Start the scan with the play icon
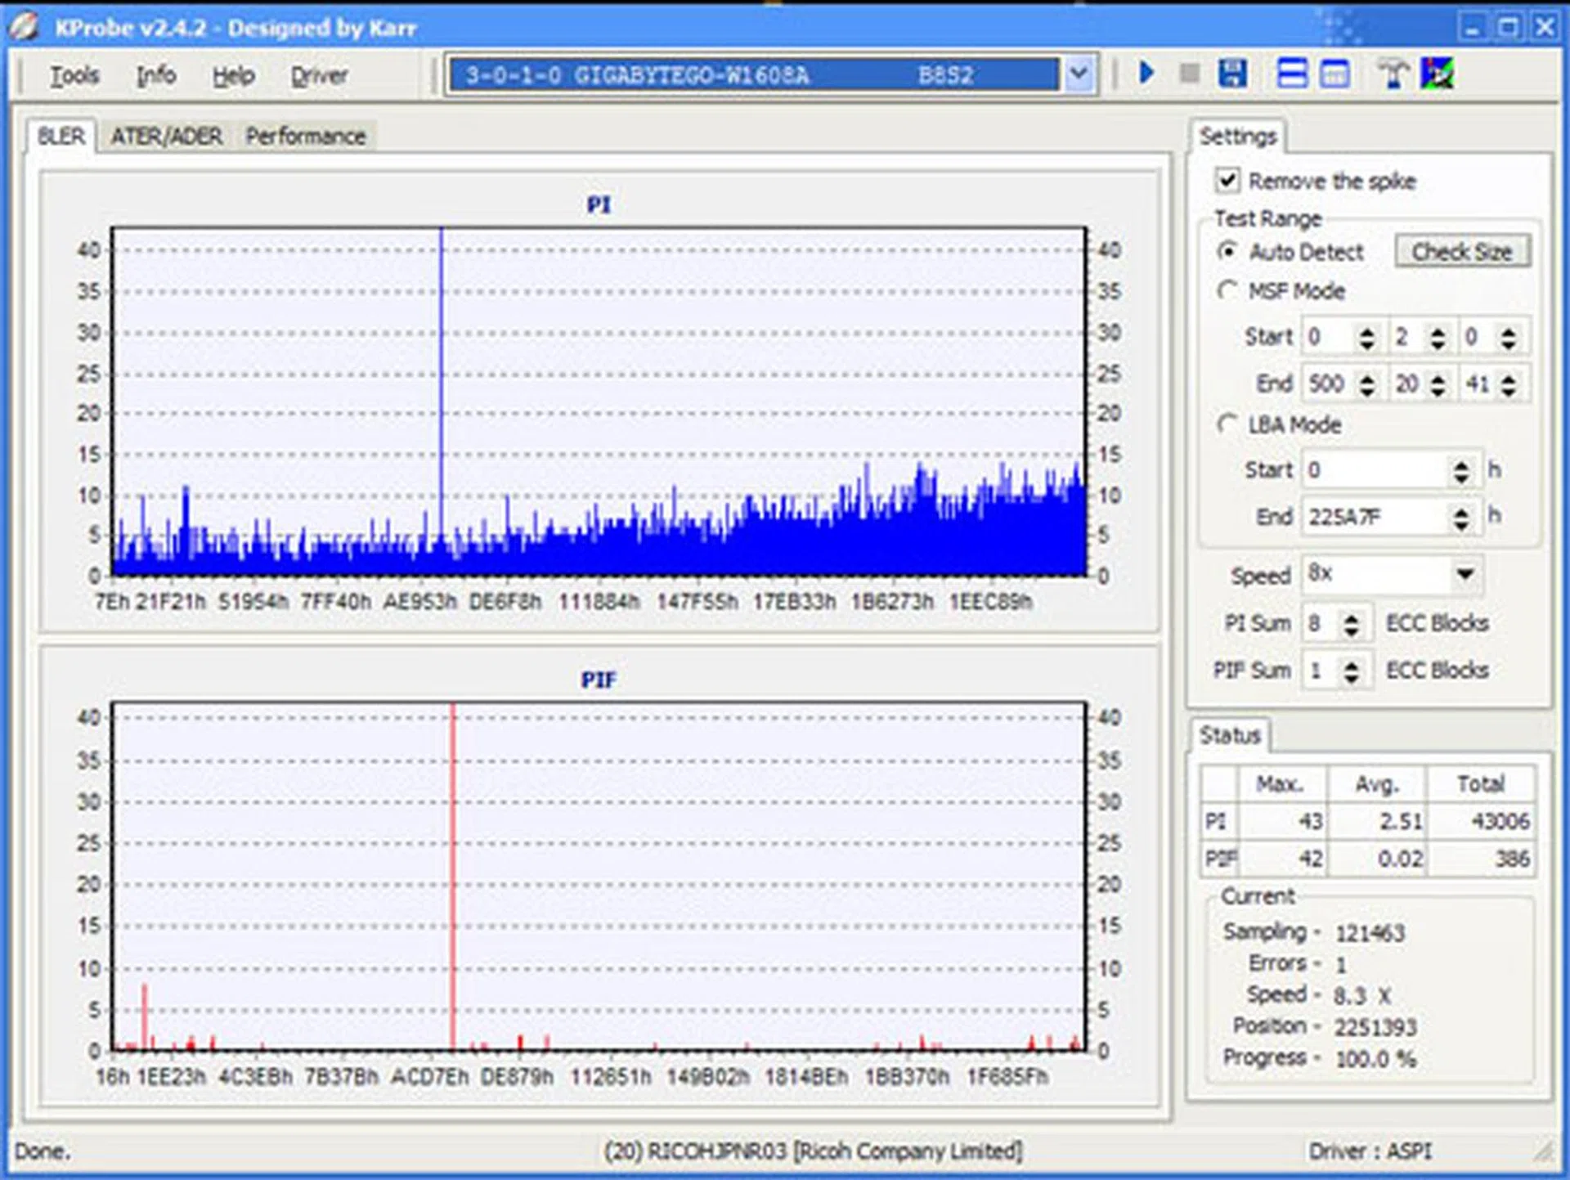The height and width of the screenshot is (1180, 1570). 1146,74
